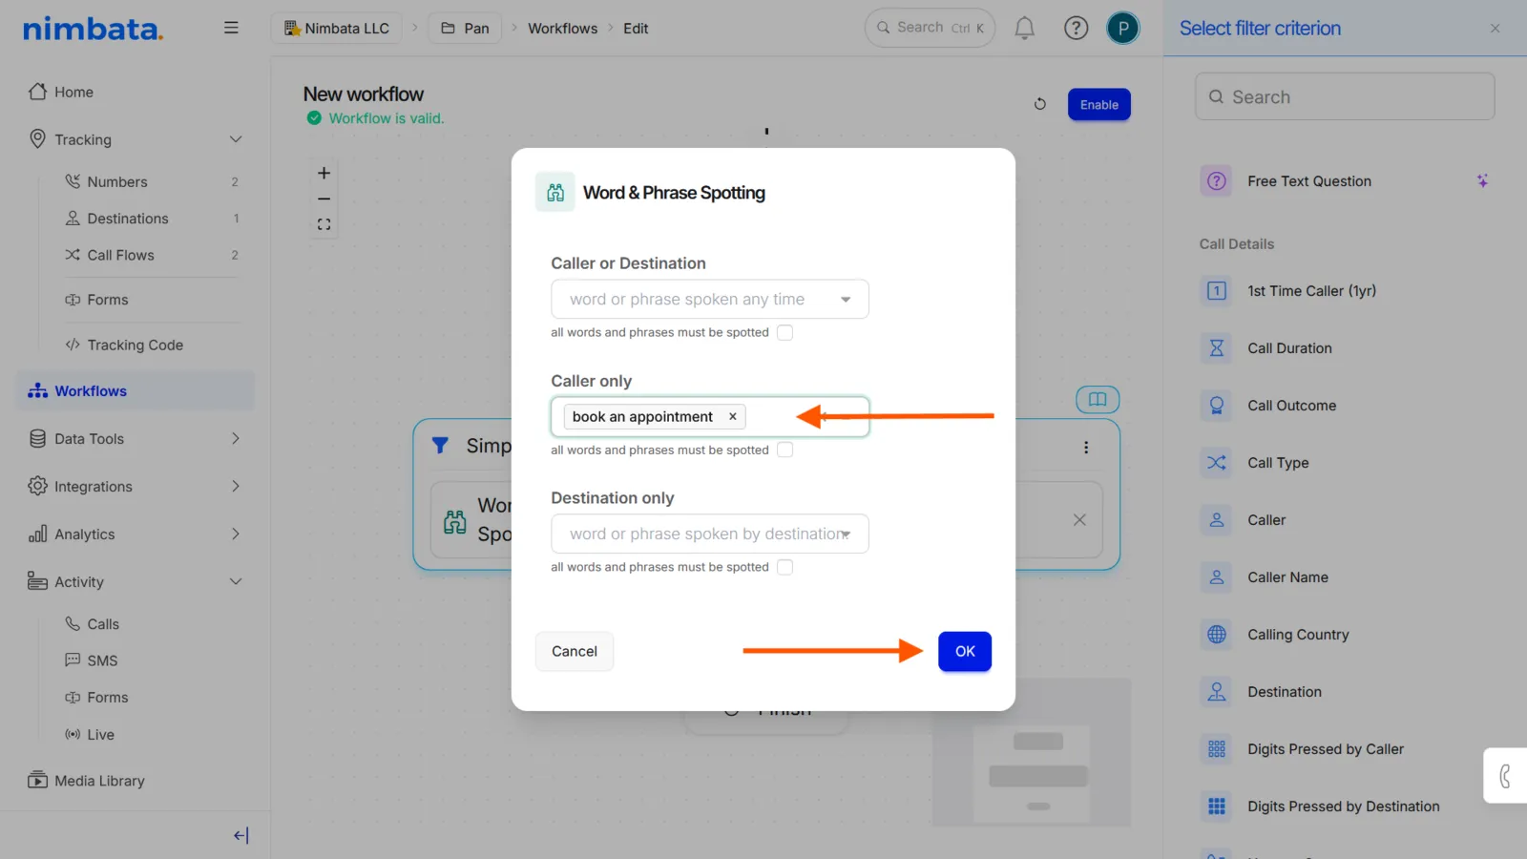The width and height of the screenshot is (1527, 859).
Task: Click OK in Word & Phrase Spotting dialog
Action: [x=964, y=651]
